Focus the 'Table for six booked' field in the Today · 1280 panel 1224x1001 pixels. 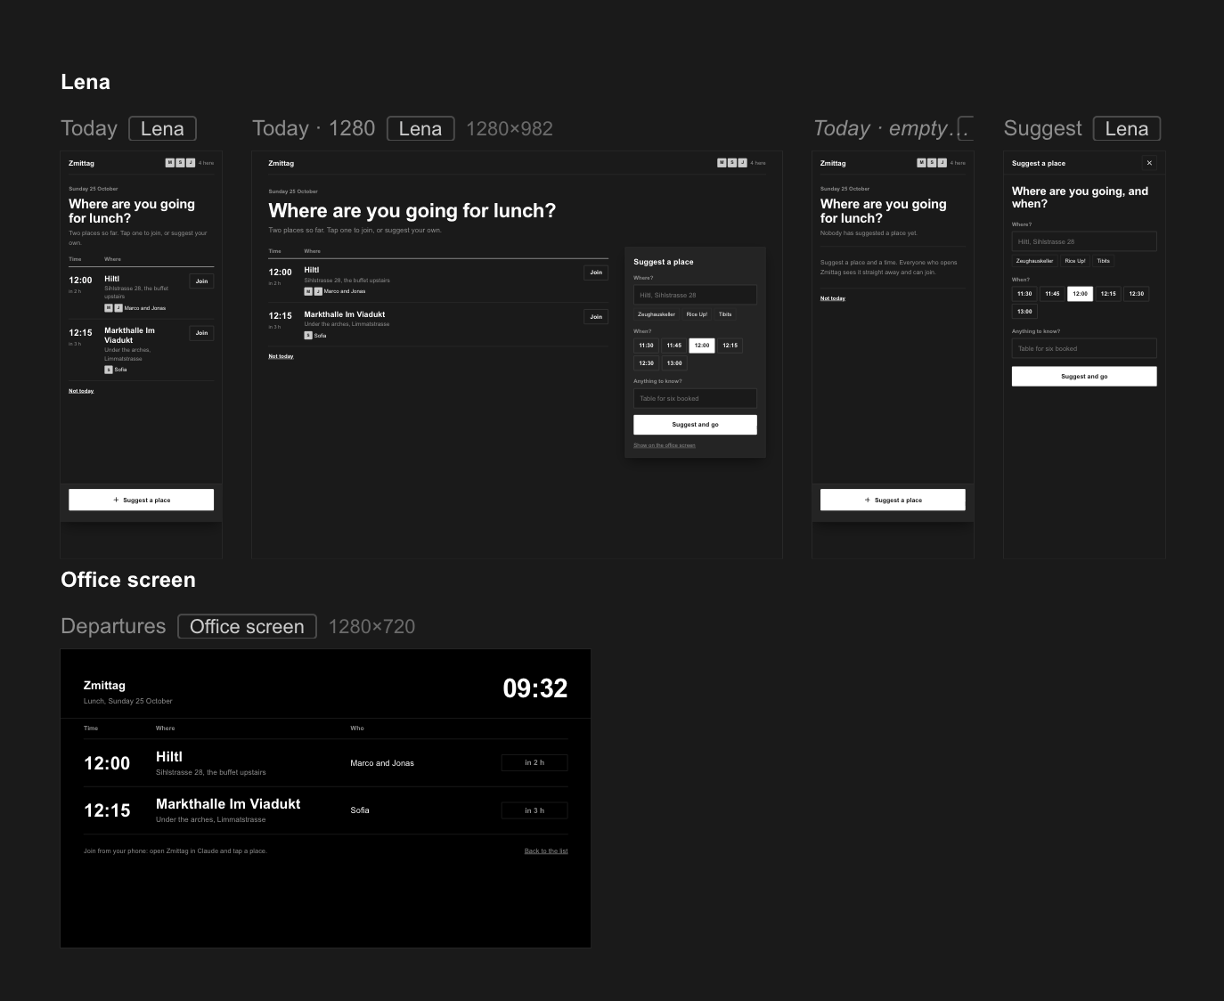(x=695, y=398)
